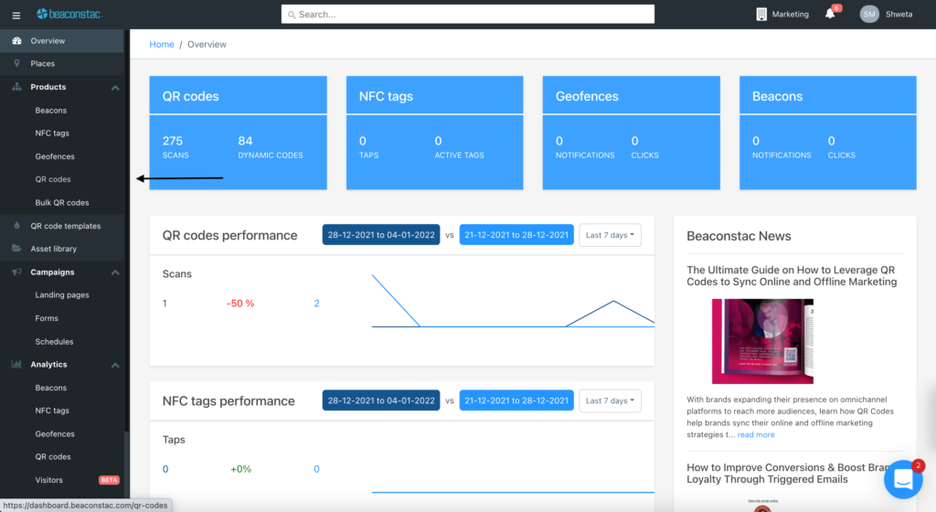
Task: Collapse the Analytics section chevron
Action: point(115,365)
